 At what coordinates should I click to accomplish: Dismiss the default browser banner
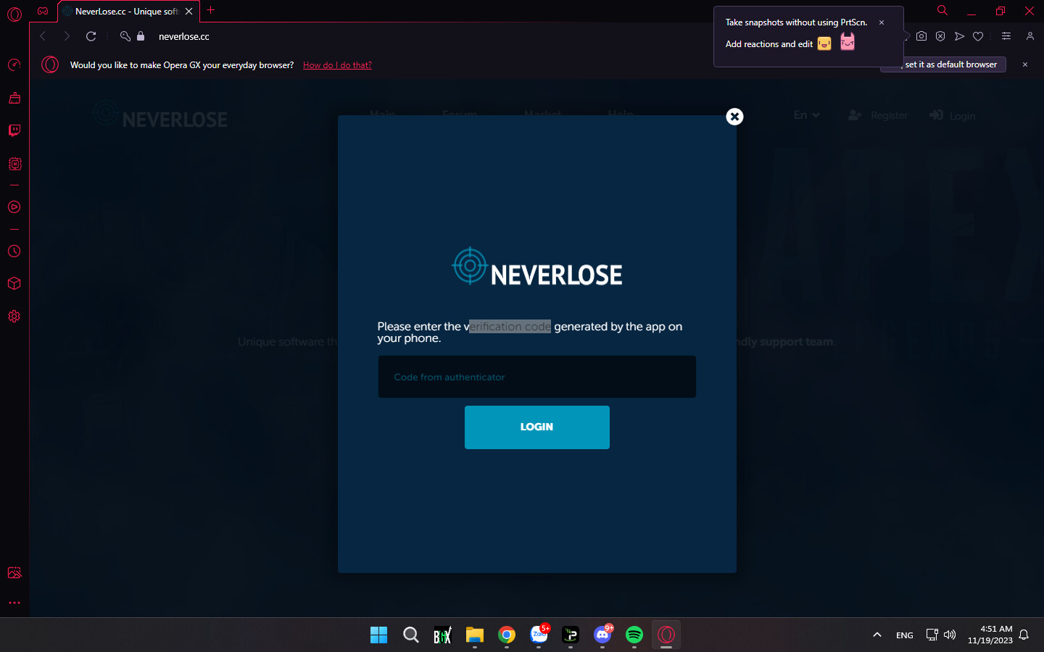(1025, 64)
